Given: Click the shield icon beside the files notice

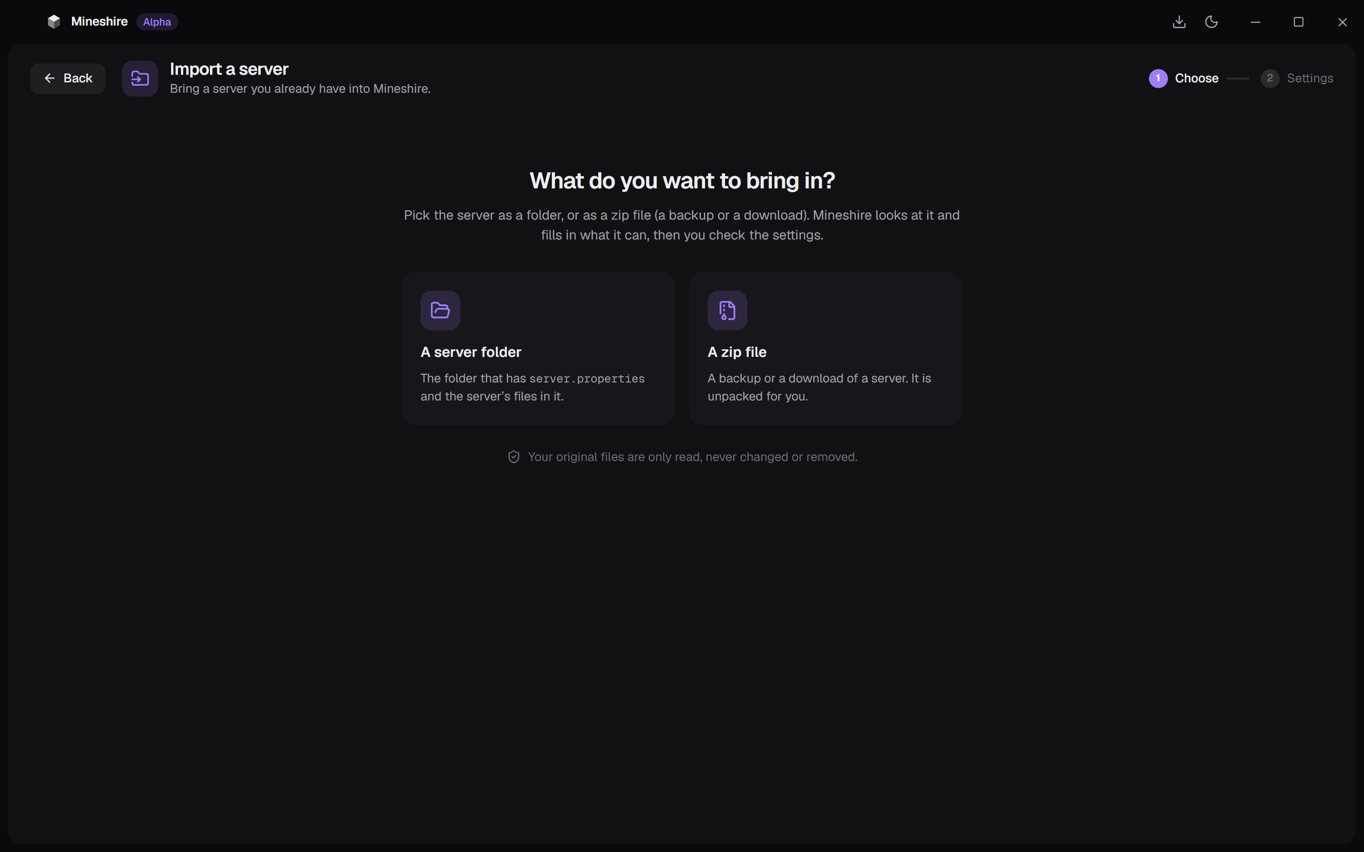Looking at the screenshot, I should pyautogui.click(x=513, y=457).
